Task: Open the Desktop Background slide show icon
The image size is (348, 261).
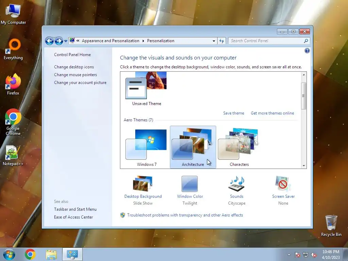Action: point(143,184)
